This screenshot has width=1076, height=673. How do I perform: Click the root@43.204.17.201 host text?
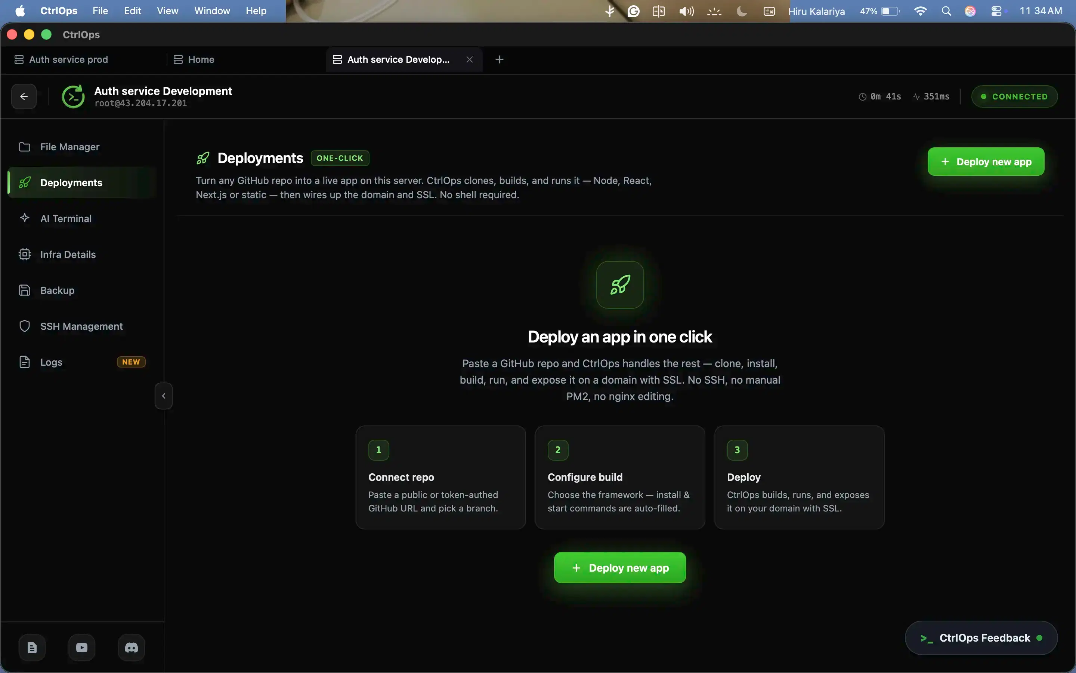pyautogui.click(x=140, y=103)
